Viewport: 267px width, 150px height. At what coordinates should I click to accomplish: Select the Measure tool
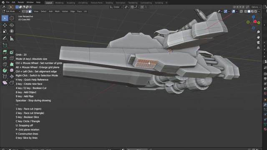(12, 38)
